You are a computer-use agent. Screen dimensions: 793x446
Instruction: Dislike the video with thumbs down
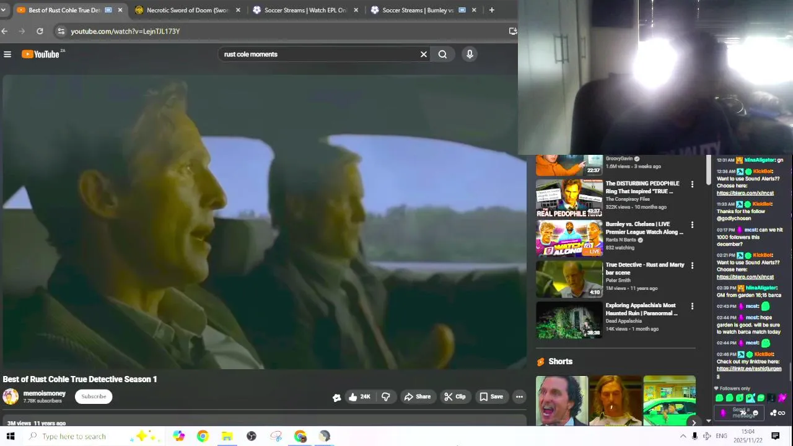coord(385,396)
